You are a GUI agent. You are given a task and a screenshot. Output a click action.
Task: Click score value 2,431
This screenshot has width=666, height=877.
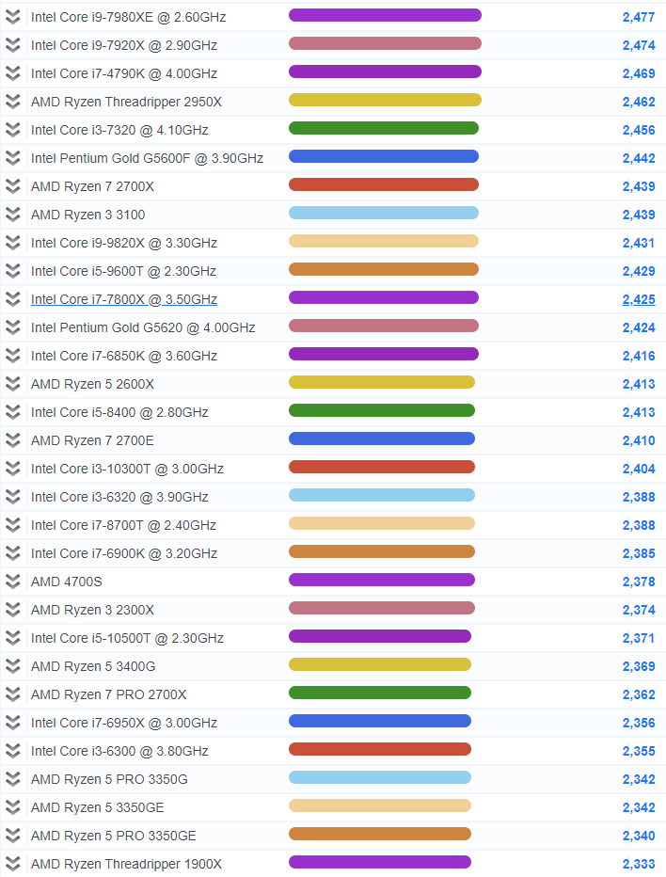coord(639,244)
